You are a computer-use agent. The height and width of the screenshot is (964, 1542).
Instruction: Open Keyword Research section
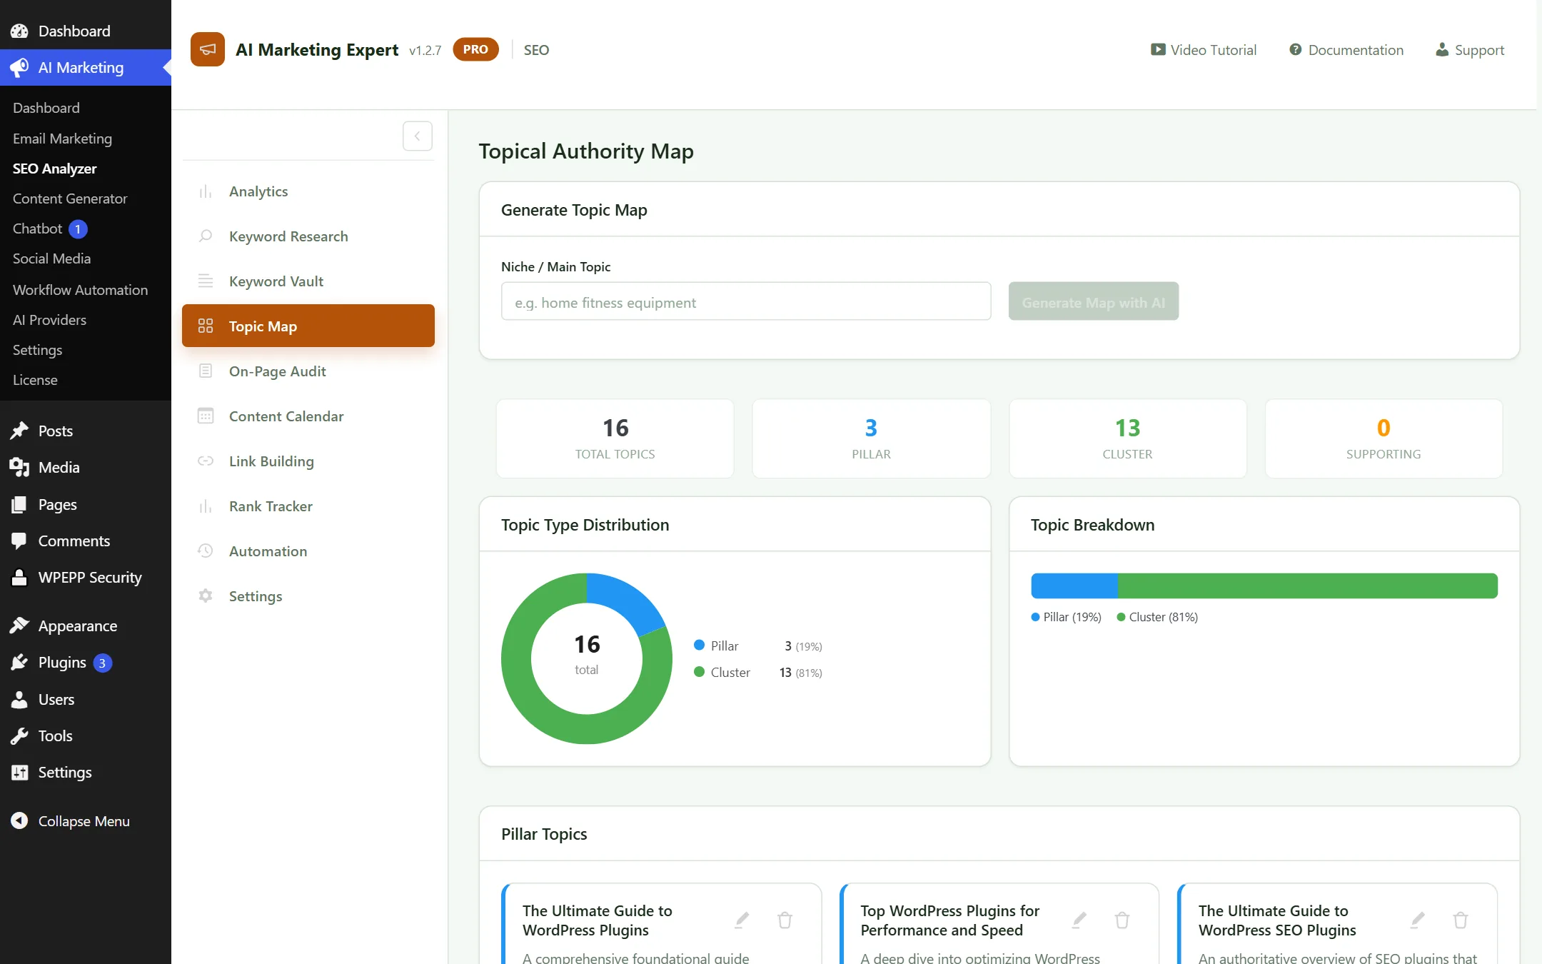click(308, 236)
